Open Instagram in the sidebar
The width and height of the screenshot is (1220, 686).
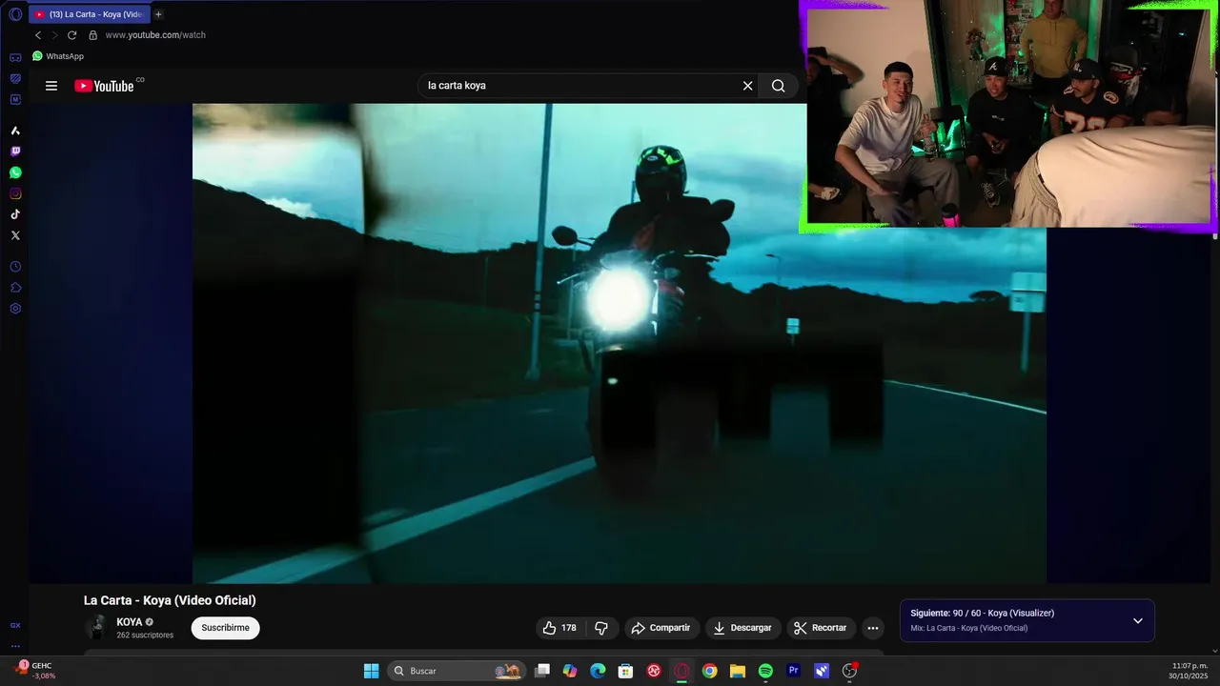click(x=15, y=193)
